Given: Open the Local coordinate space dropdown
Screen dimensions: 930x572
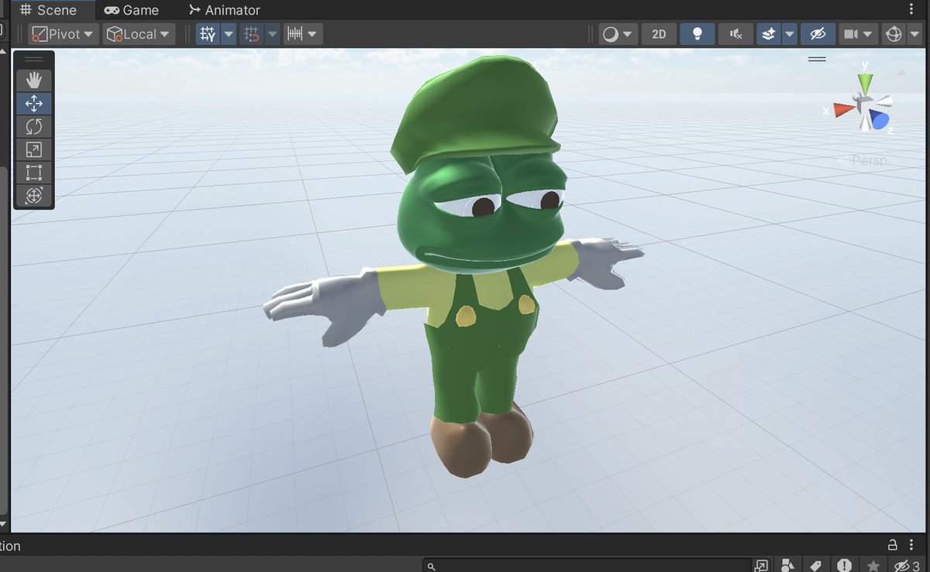Looking at the screenshot, I should 139,33.
